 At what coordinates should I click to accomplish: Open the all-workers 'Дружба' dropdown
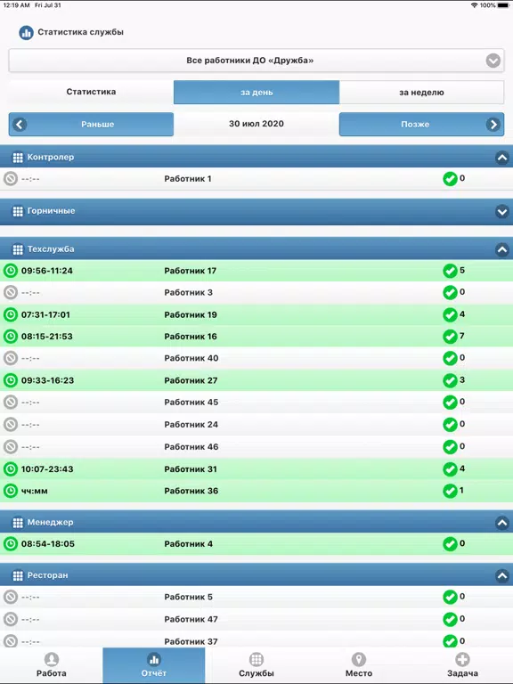click(256, 61)
